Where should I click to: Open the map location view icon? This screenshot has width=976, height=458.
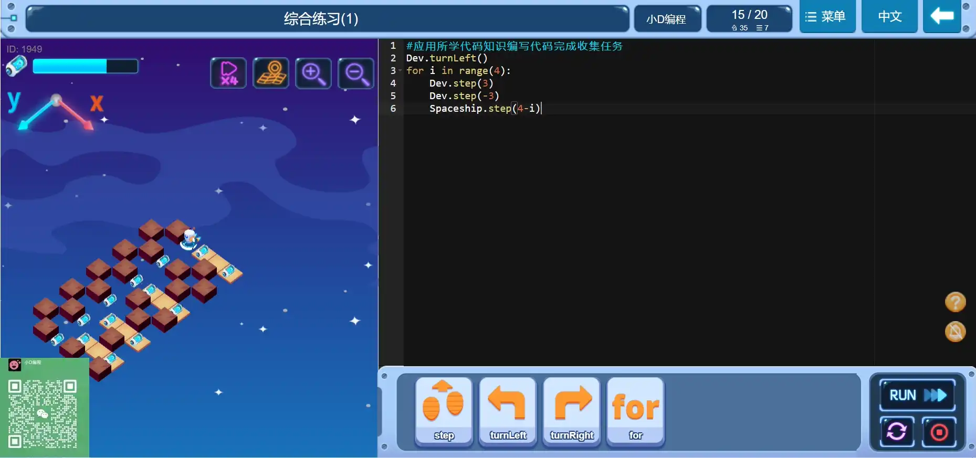[x=271, y=73]
